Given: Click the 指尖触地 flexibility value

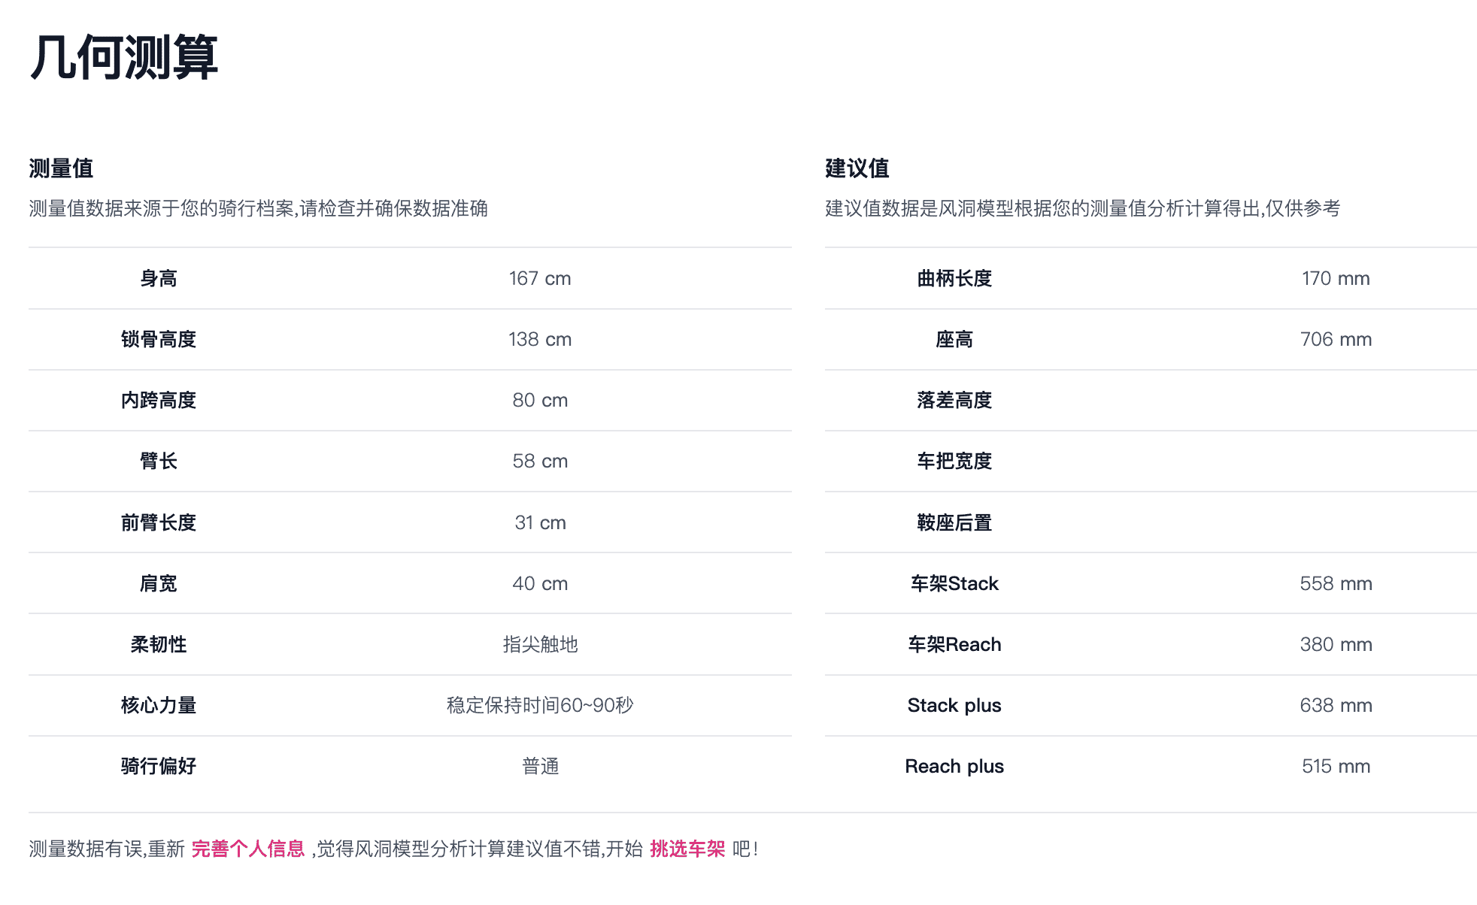Looking at the screenshot, I should [539, 644].
